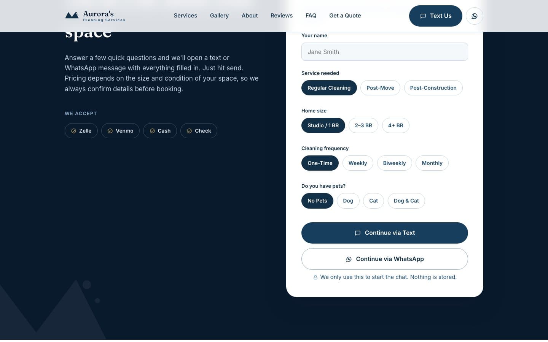Screen dimensions: 548x342
Task: Select Regular Cleaning service option
Action: click(329, 88)
